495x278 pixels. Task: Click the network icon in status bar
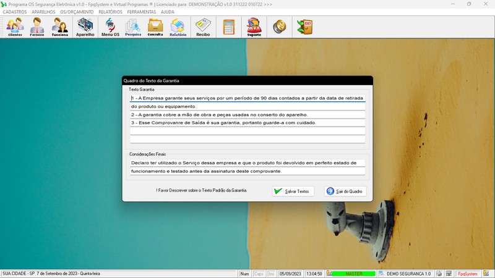tap(449, 274)
